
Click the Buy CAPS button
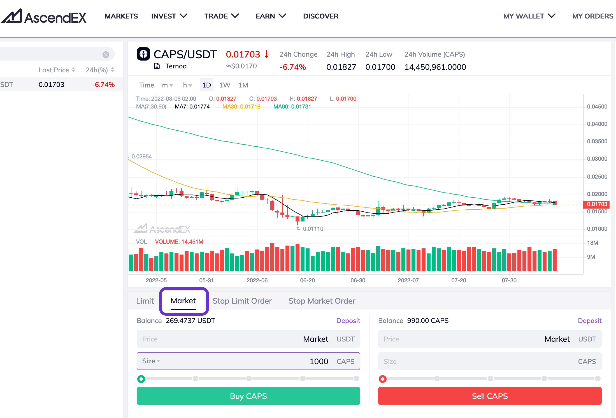coord(248,396)
